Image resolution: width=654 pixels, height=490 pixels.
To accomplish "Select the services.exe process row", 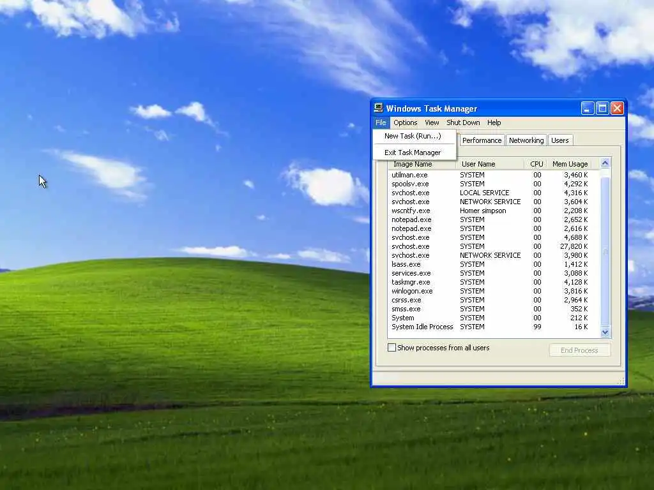I will pos(490,273).
